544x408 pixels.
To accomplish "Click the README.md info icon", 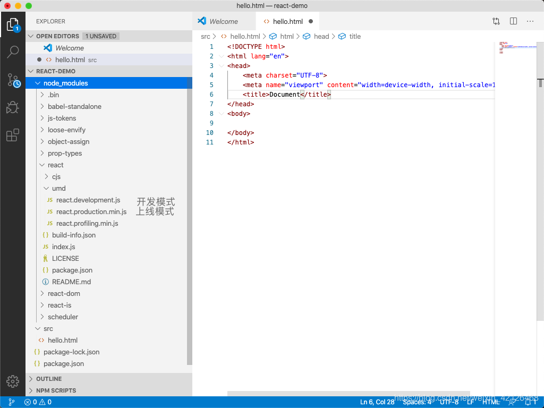I will coord(46,282).
